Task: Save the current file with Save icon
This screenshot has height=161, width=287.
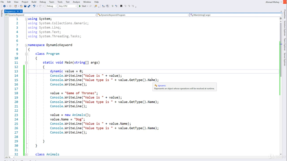Action: pos(25,6)
